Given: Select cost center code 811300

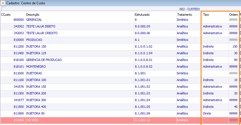Looking at the screenshot, I should point(19,93).
